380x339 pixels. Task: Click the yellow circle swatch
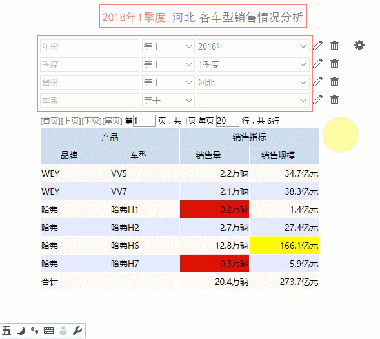(341, 135)
